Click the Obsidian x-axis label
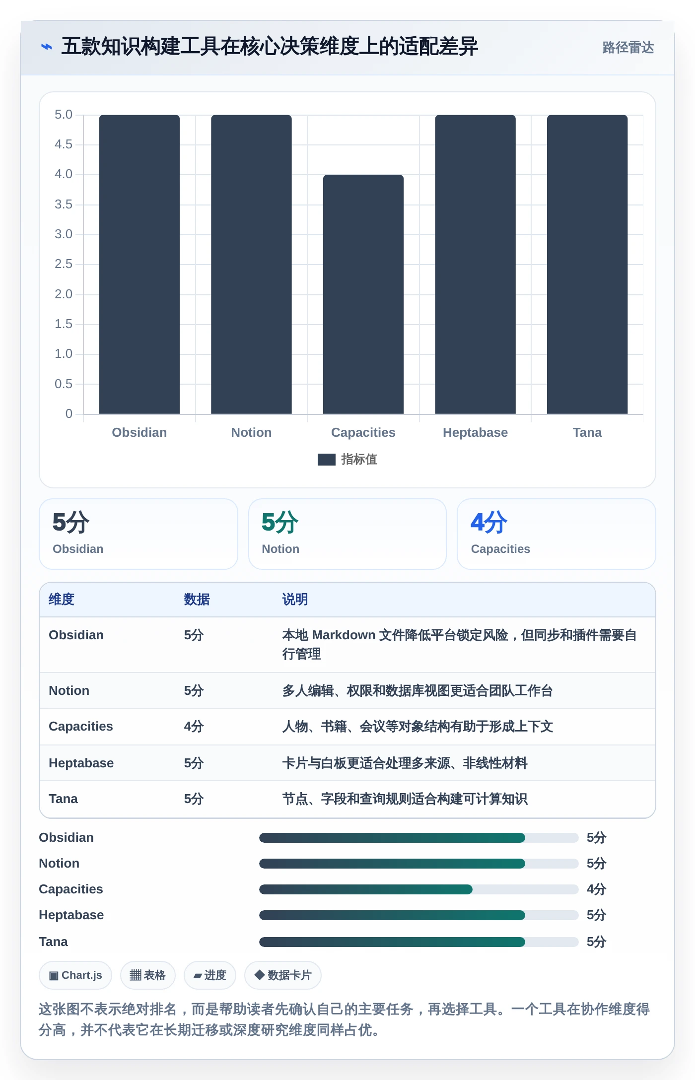Viewport: 695px width, 1080px height. [x=139, y=432]
